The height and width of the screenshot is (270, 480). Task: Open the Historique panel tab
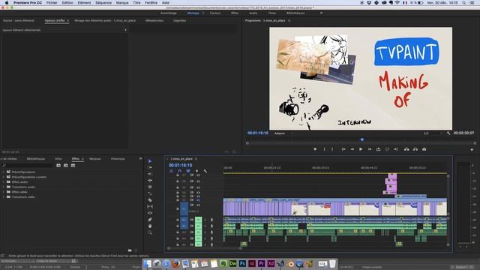pyautogui.click(x=118, y=159)
